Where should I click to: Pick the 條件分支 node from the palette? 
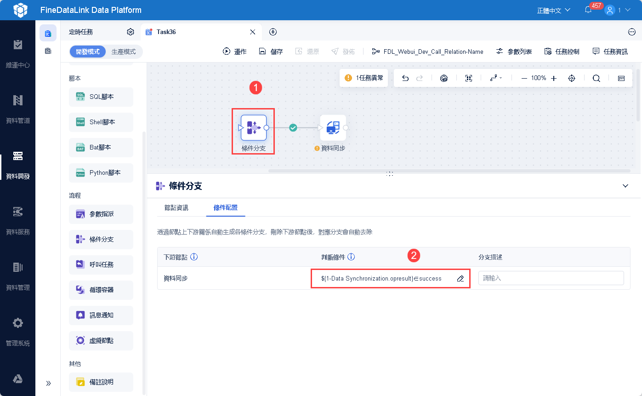pos(101,240)
